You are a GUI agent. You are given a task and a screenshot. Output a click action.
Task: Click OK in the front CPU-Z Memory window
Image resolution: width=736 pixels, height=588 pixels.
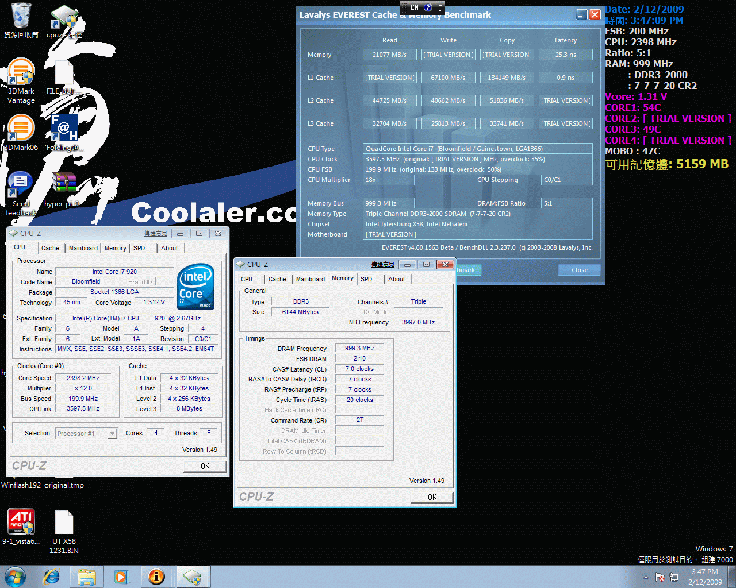click(432, 497)
